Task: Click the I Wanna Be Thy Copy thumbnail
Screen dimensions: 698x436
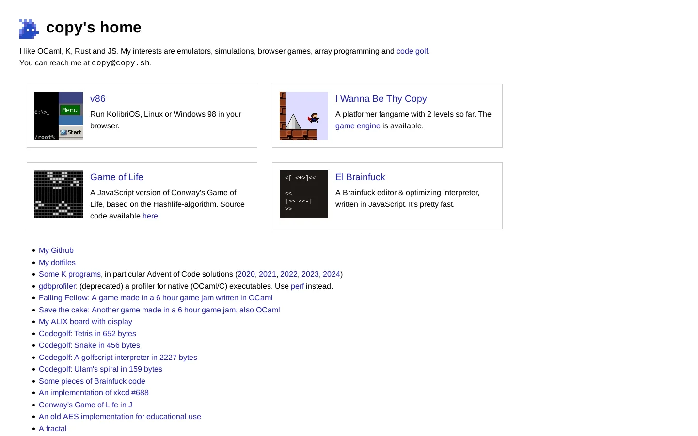Action: tap(304, 116)
